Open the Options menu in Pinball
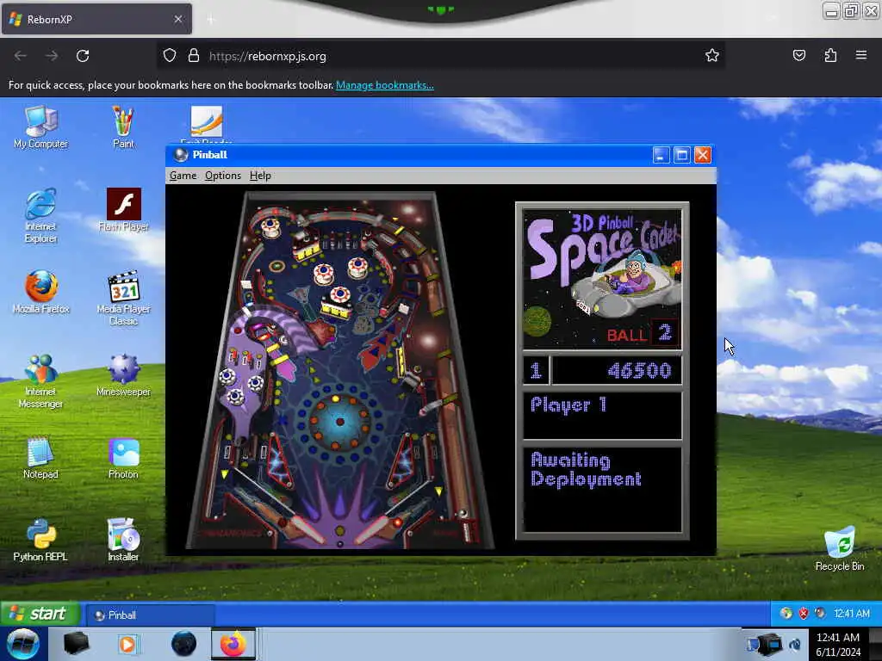The image size is (882, 661). point(223,176)
